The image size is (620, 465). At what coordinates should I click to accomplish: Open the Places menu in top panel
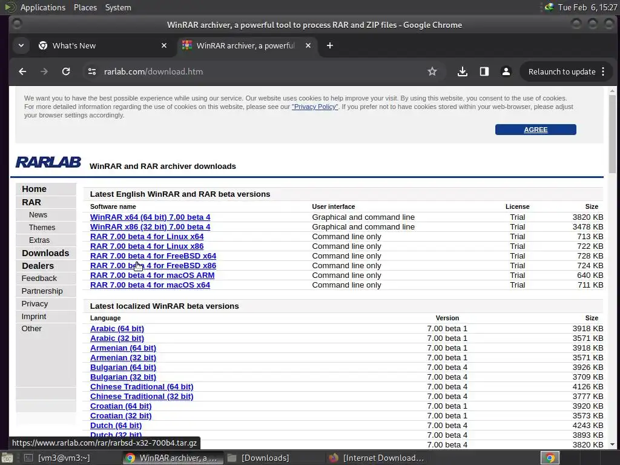85,7
